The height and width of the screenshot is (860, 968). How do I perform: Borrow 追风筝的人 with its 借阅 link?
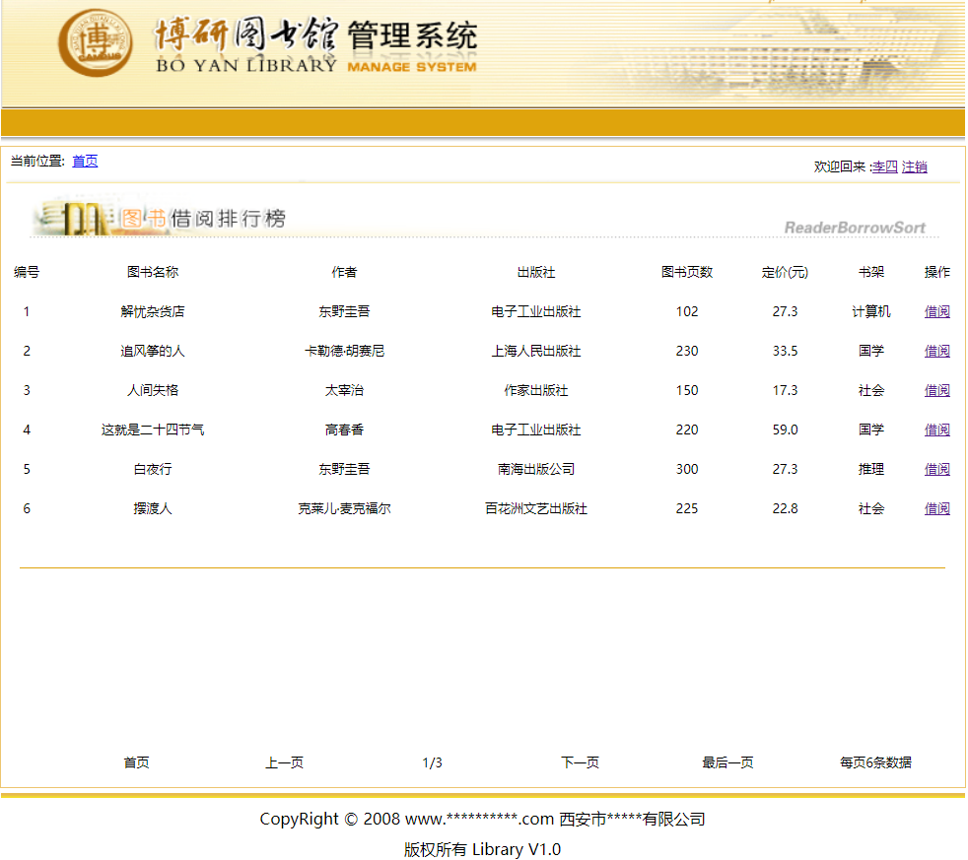pyautogui.click(x=936, y=351)
